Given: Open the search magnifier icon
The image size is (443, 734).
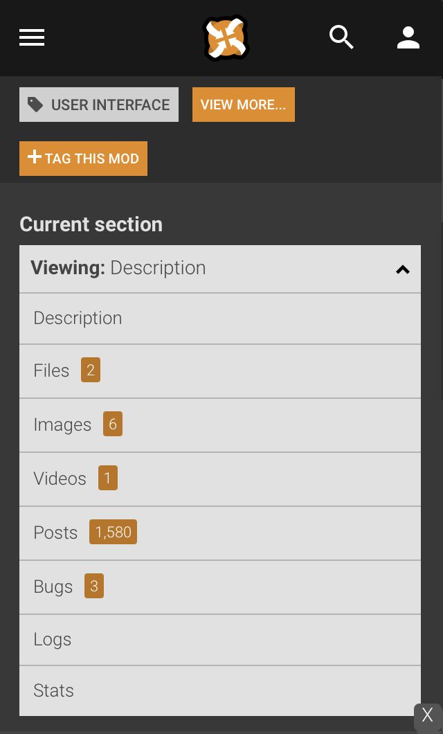Looking at the screenshot, I should point(341,37).
